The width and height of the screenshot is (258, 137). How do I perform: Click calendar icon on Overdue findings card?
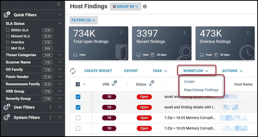point(216,55)
